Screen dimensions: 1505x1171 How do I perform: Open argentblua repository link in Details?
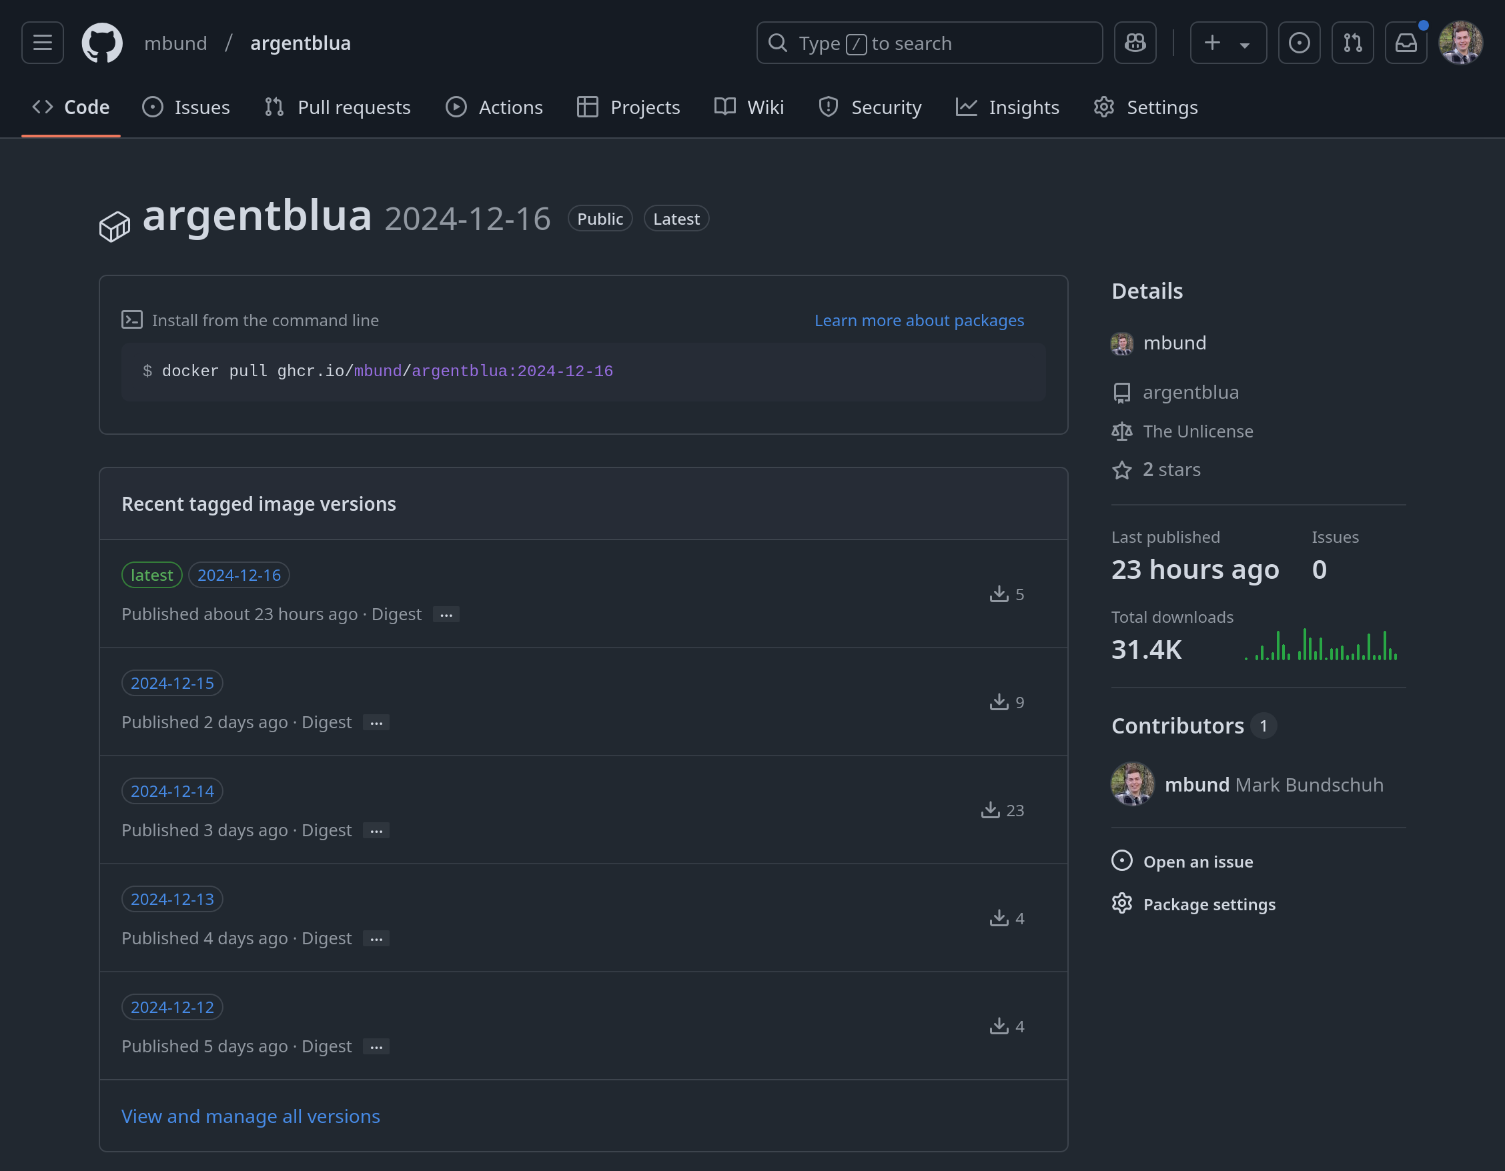pos(1191,393)
